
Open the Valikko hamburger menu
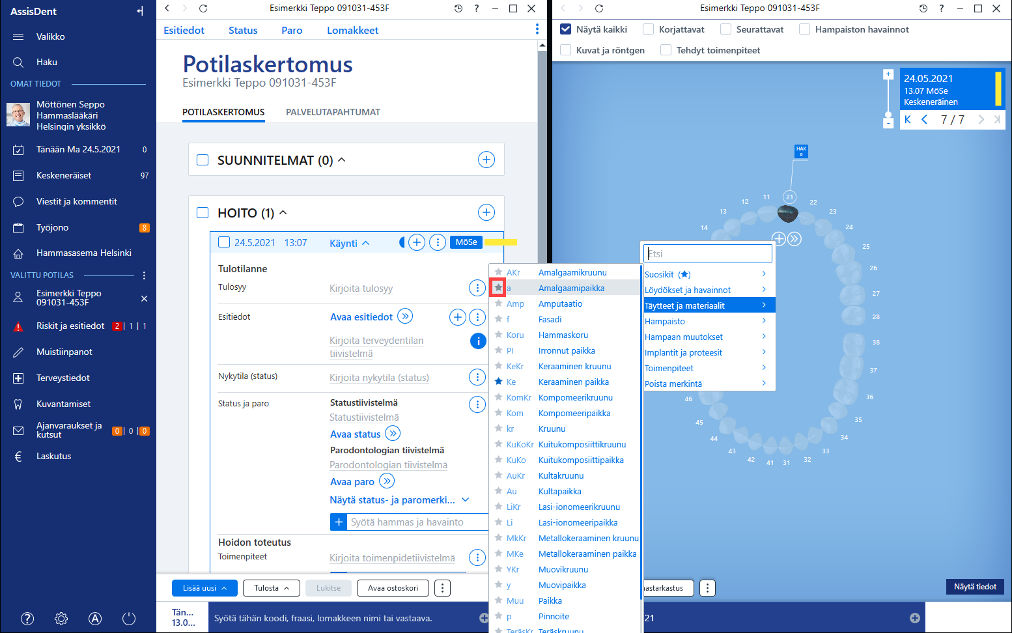pyautogui.click(x=18, y=37)
